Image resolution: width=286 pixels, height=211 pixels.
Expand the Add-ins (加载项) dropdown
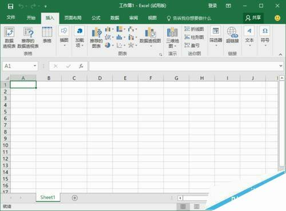pos(80,37)
